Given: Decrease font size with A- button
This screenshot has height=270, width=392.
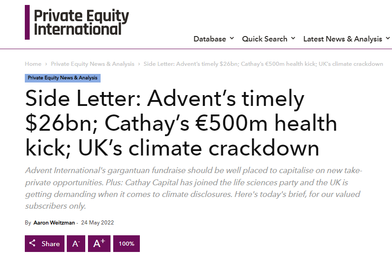Looking at the screenshot, I should [76, 243].
